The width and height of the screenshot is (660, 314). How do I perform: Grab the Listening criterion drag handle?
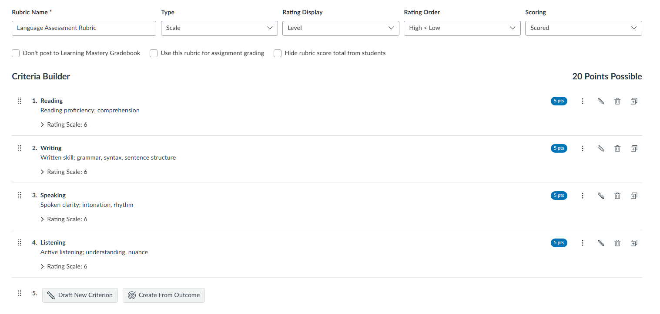tap(20, 242)
